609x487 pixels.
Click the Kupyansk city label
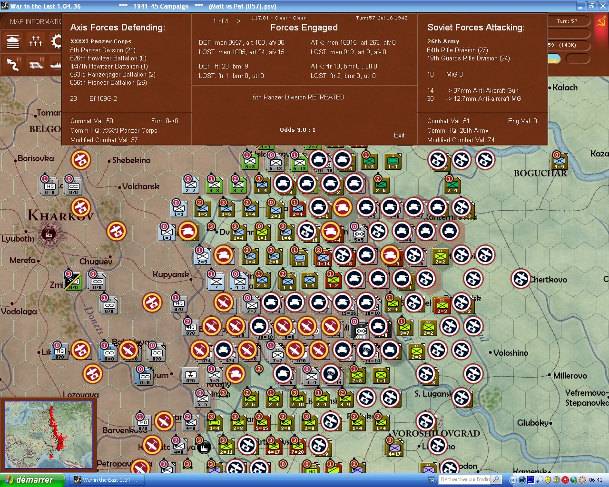(171, 274)
